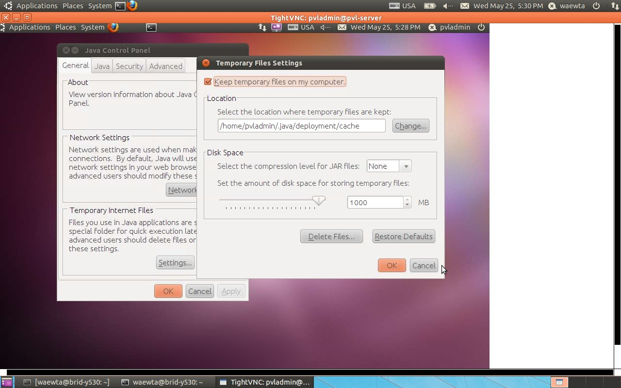This screenshot has width=621, height=388.
Task: Open the waewta user menu
Action: 567,6
